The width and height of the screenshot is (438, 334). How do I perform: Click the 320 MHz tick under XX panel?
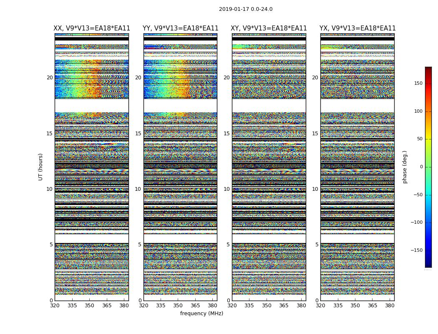tap(55, 306)
